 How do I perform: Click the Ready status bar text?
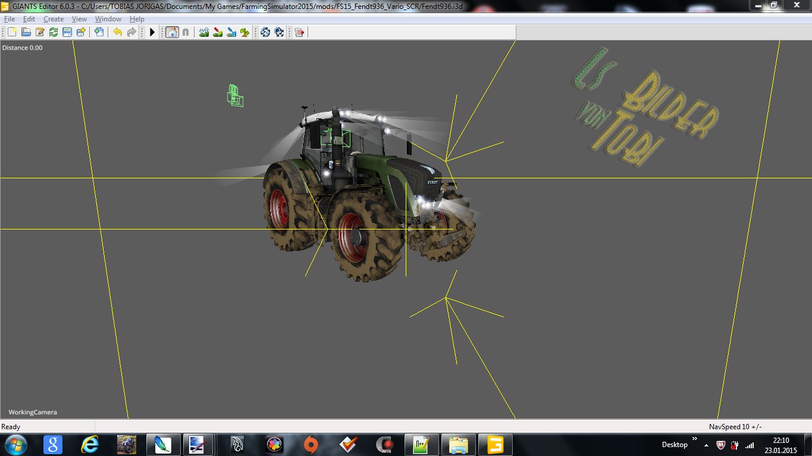tap(11, 427)
